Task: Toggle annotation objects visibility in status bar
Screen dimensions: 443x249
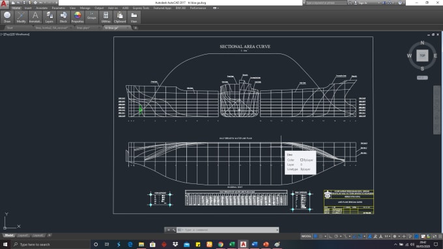Action: coord(370,236)
